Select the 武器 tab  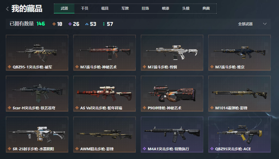[64, 8]
